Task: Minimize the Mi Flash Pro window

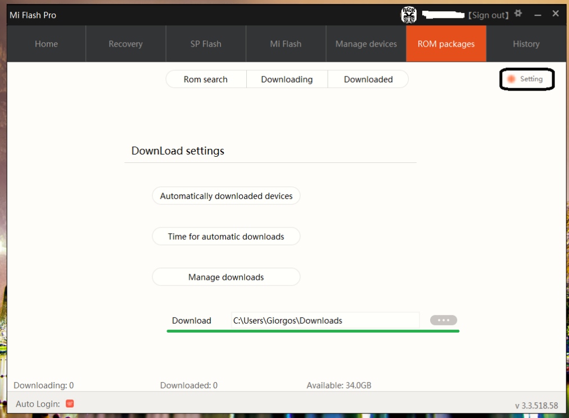Action: (536, 15)
